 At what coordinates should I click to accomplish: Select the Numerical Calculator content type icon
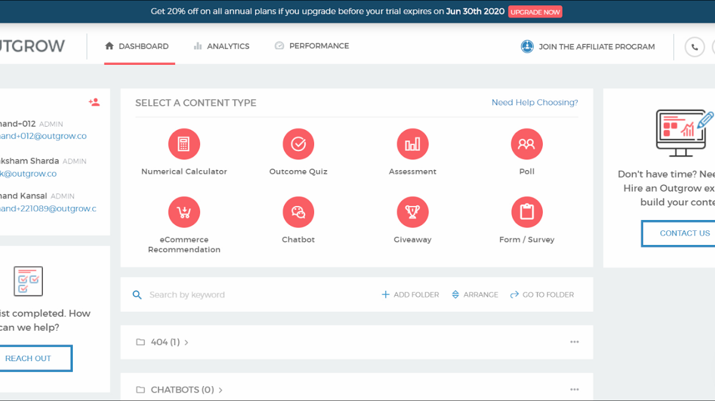tap(184, 144)
